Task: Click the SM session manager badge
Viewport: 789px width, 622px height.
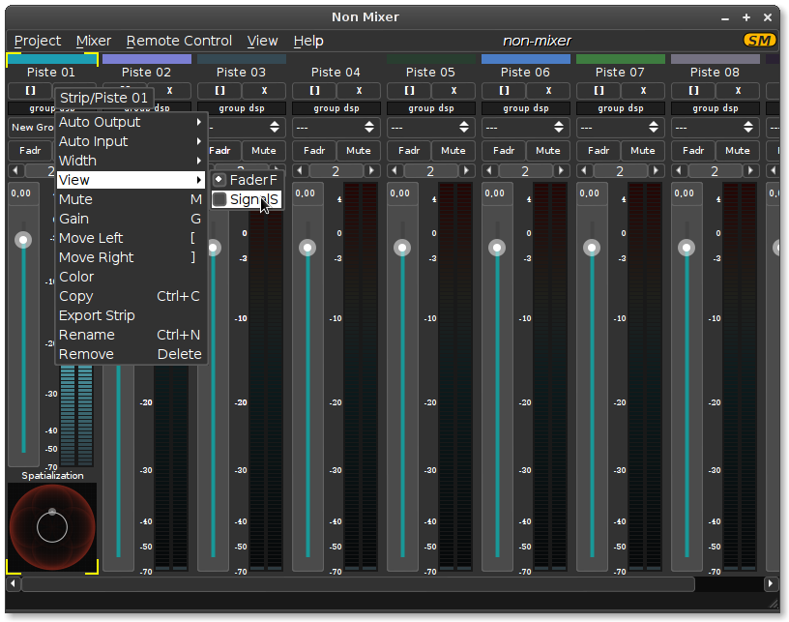Action: point(759,41)
